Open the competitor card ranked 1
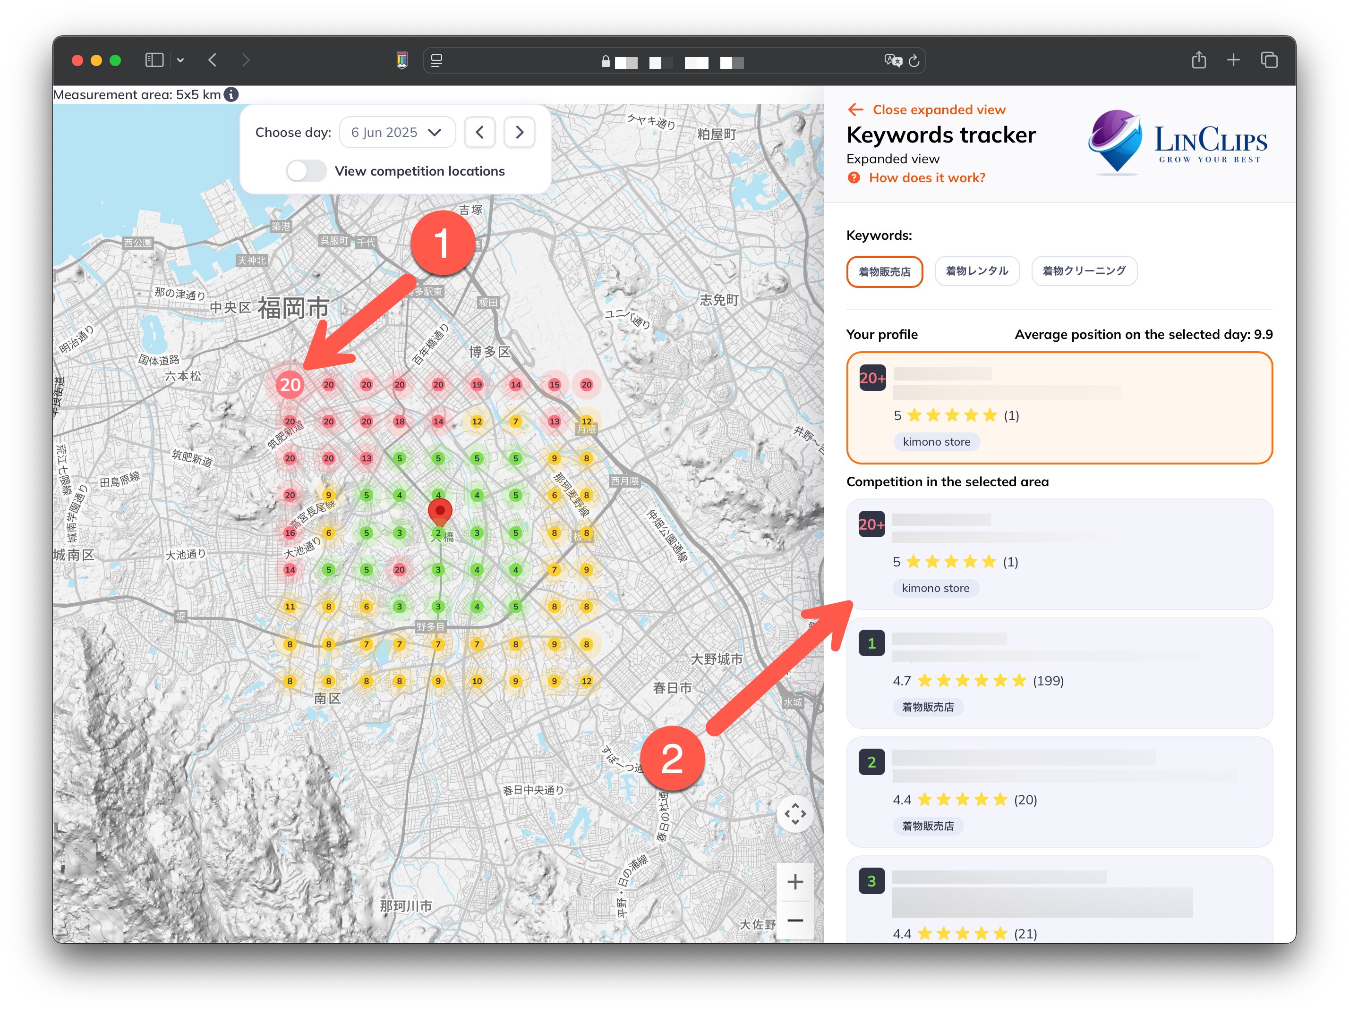Screen dimensions: 1349x1013 [x=1059, y=673]
